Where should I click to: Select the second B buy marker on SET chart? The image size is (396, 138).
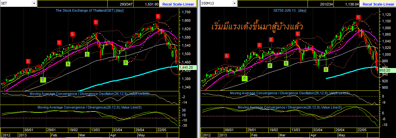click(x=68, y=64)
